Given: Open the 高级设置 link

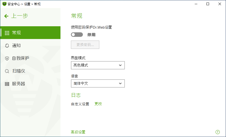Looking at the screenshot, I should click(x=78, y=132).
